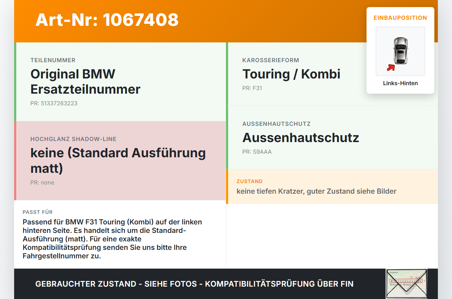Click the keine tiefen Kratzer condition text
Image resolution: width=452 pixels, height=299 pixels.
click(x=316, y=191)
